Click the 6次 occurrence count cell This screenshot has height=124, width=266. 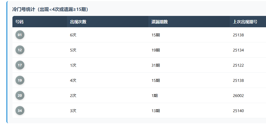click(x=73, y=35)
